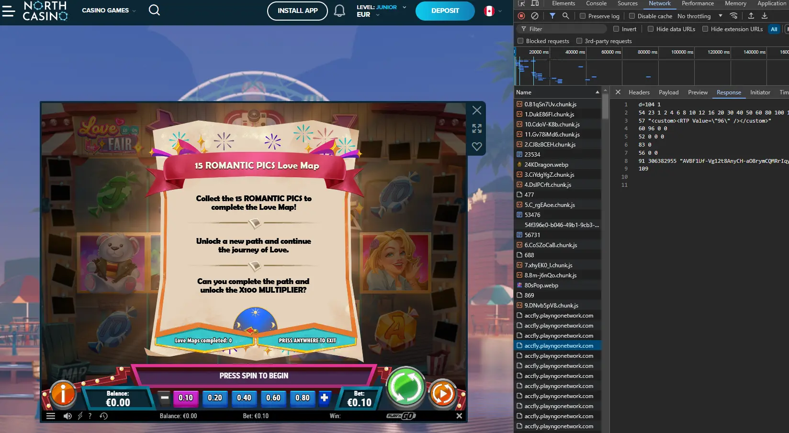This screenshot has height=433, width=789.
Task: Switch to the Sources tab
Action: pos(627,3)
